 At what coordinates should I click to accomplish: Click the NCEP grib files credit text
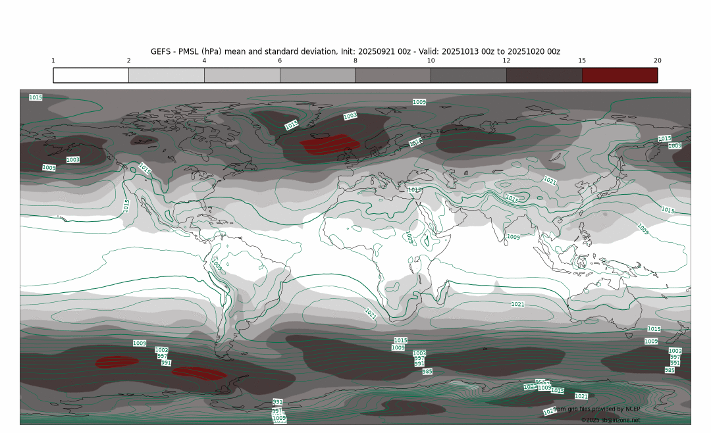(596, 409)
